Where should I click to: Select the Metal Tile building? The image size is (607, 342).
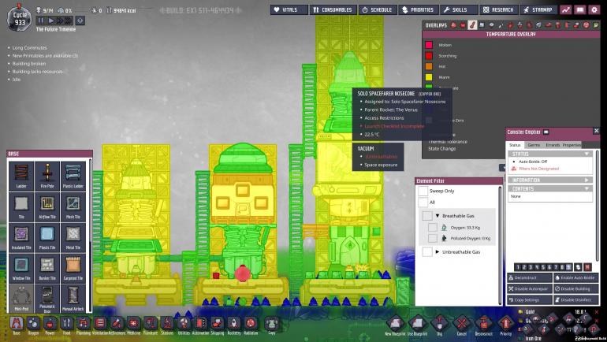tap(73, 237)
